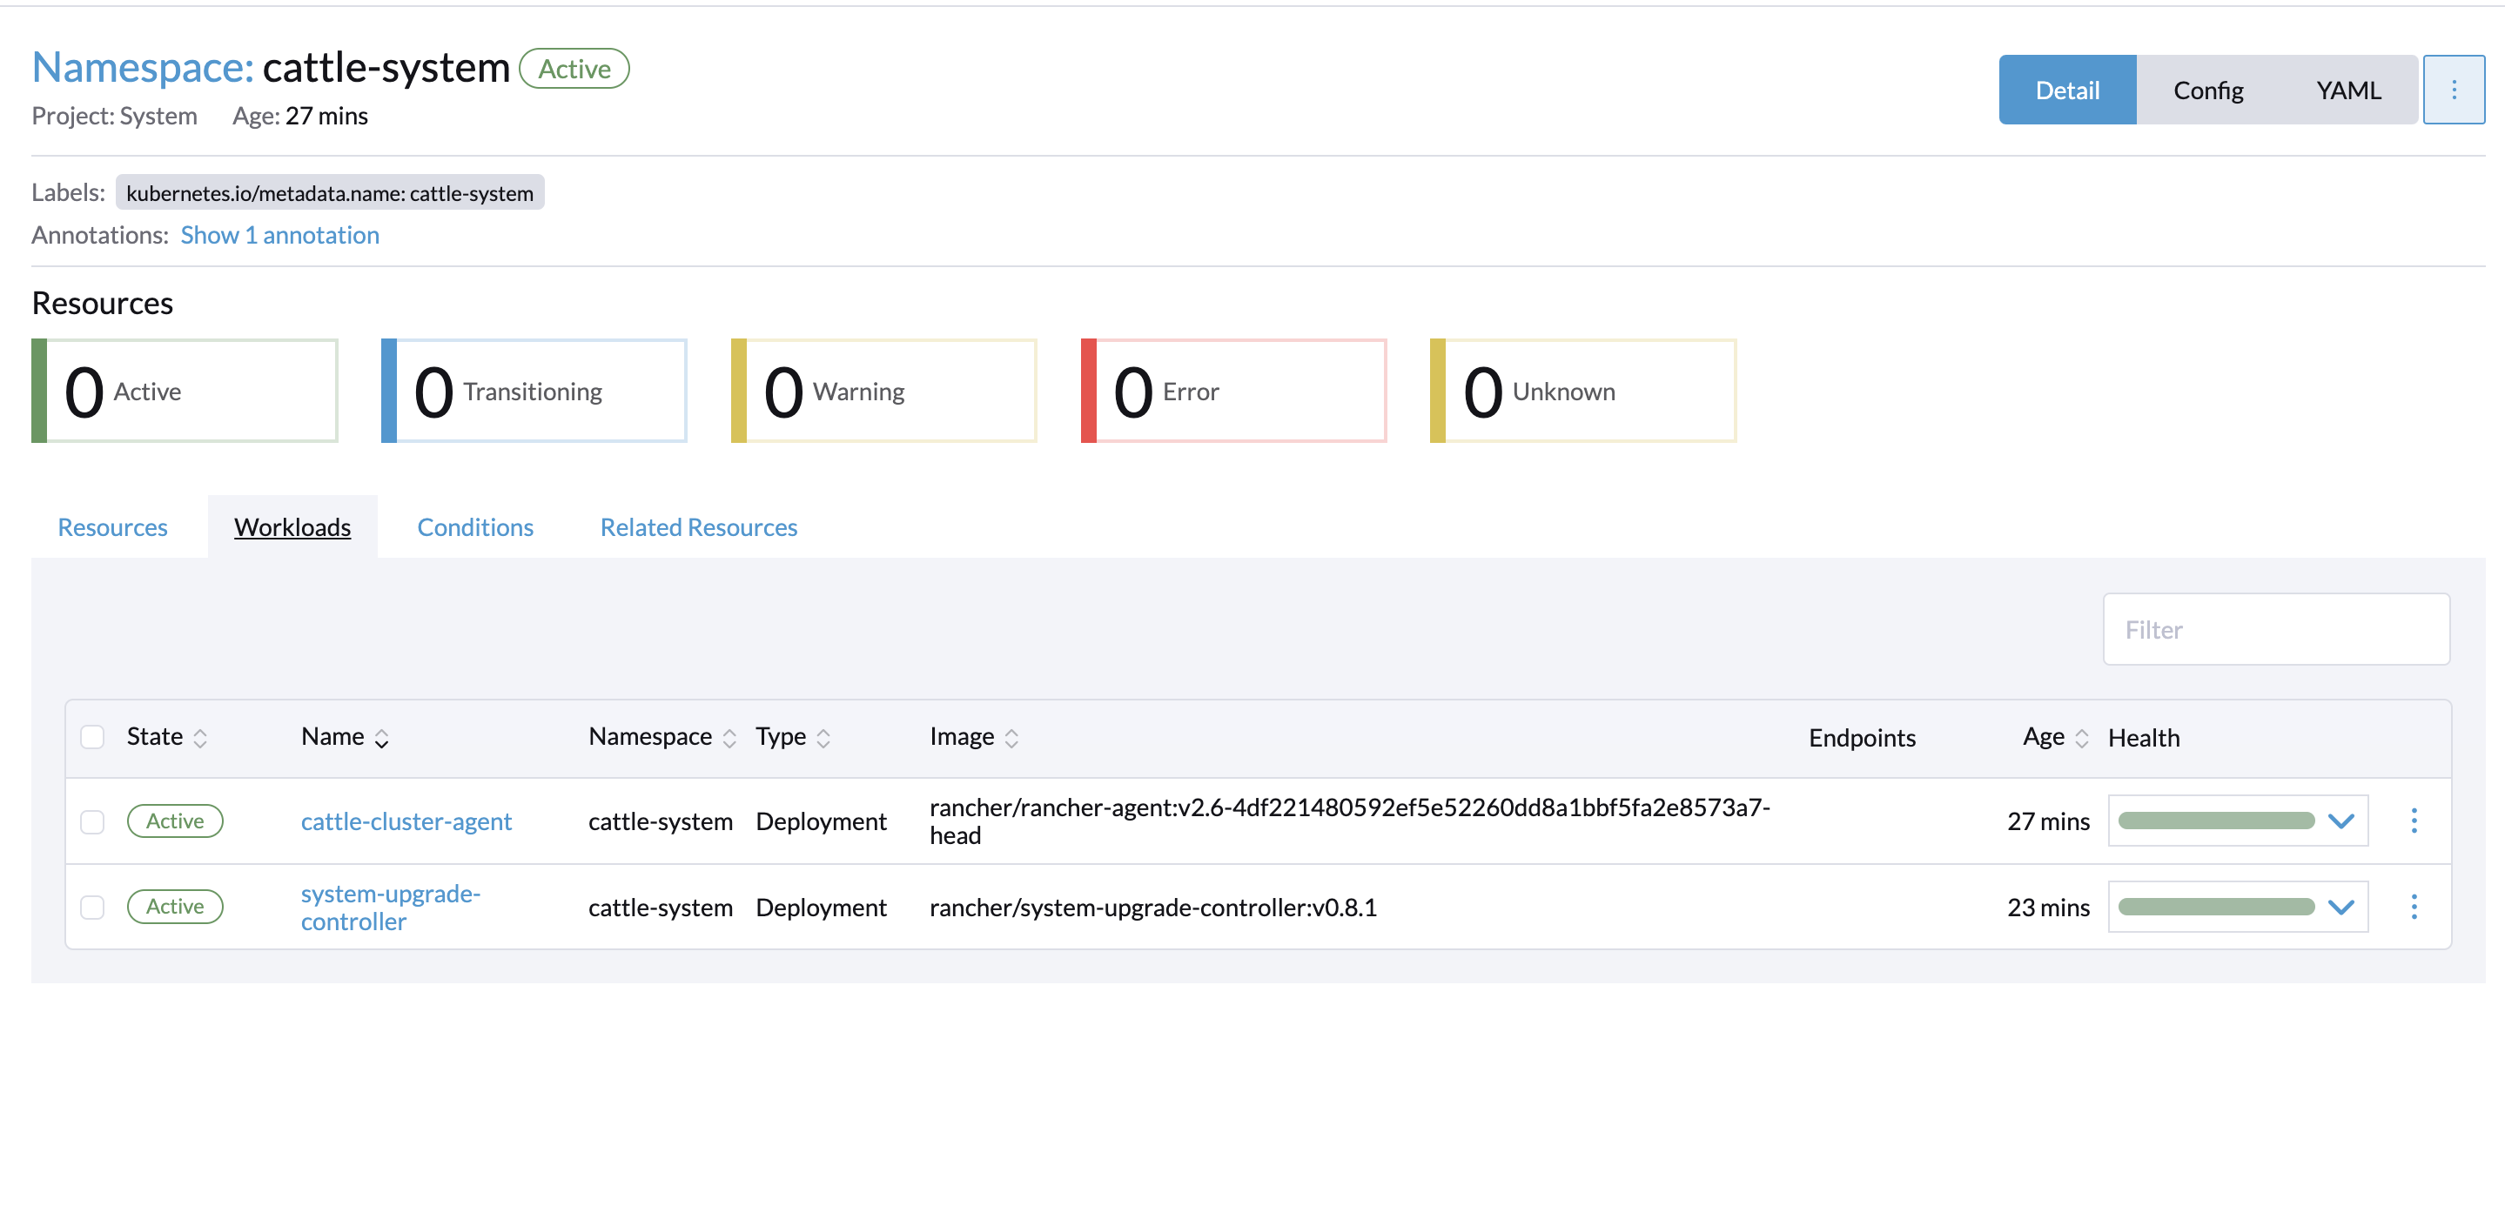Select all workloads via header checkbox

[x=92, y=738]
